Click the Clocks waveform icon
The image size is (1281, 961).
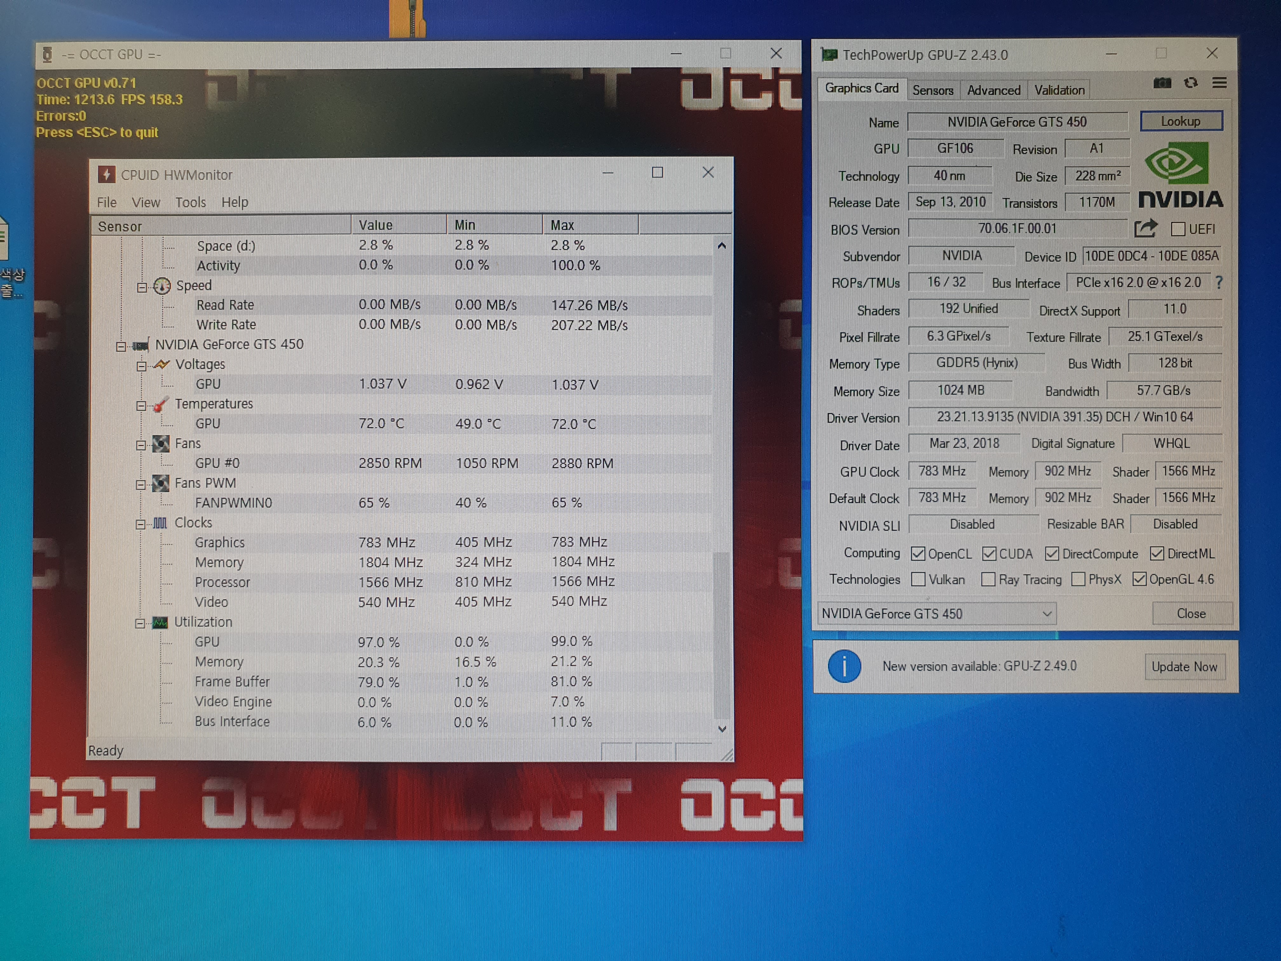[x=160, y=523]
